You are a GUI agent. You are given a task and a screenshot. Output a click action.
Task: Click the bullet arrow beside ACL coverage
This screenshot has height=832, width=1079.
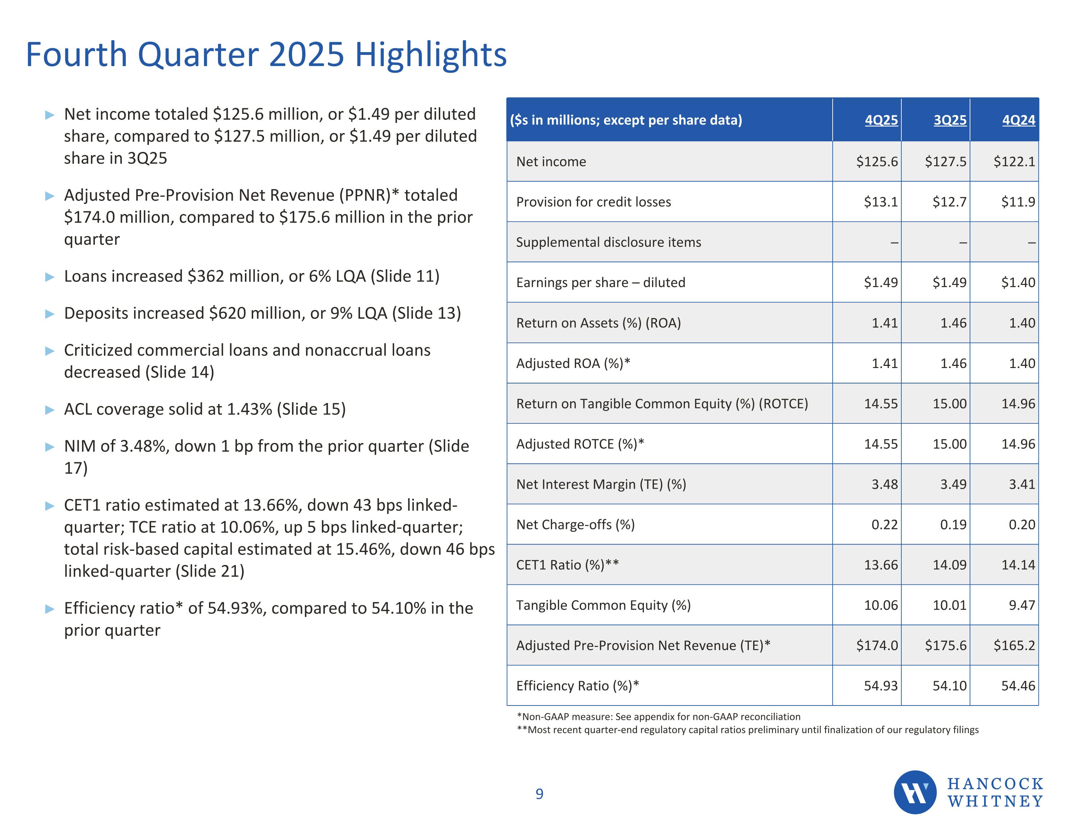coord(49,410)
